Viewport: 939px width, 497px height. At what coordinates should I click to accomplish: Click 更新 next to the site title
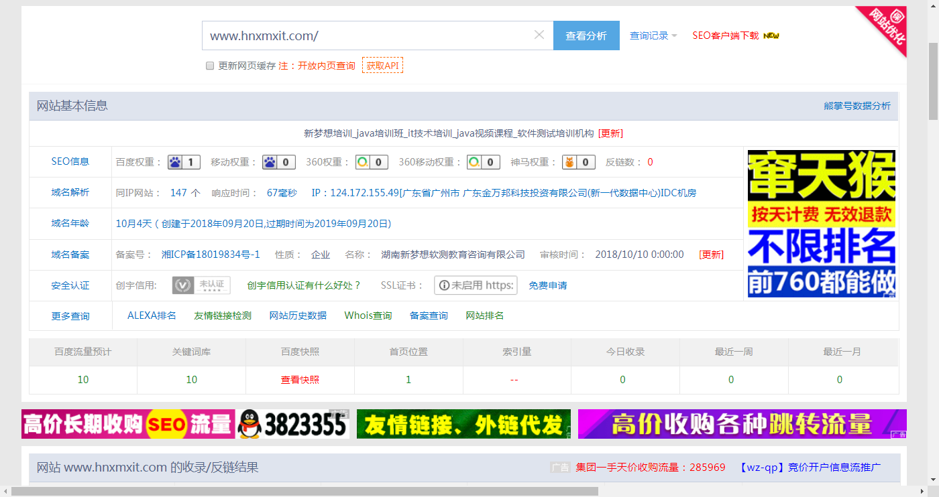click(x=610, y=133)
